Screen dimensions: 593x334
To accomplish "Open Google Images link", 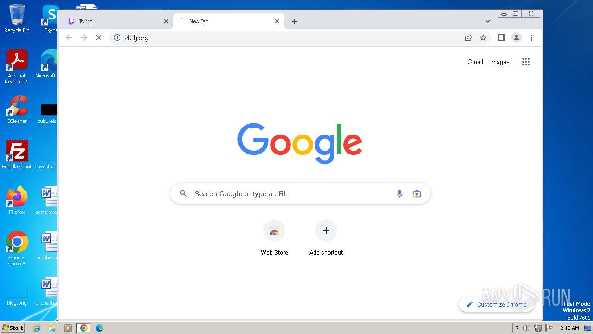I will [500, 62].
